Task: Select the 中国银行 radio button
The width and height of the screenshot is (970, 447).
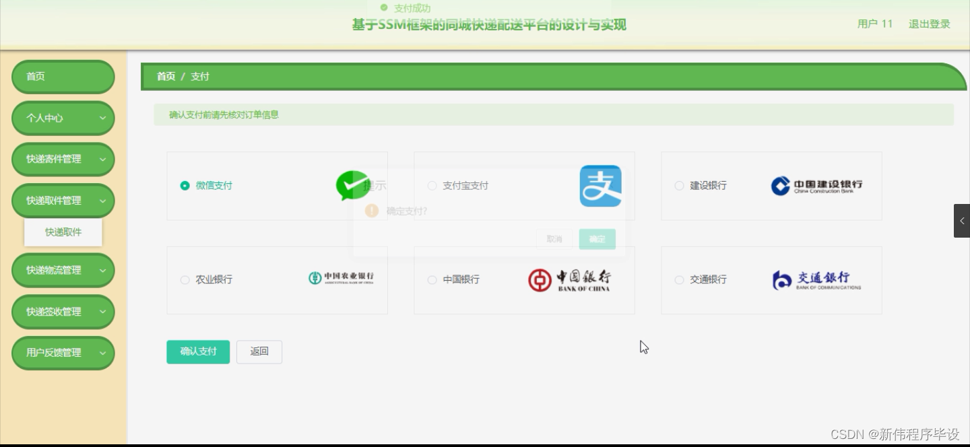Action: point(432,280)
